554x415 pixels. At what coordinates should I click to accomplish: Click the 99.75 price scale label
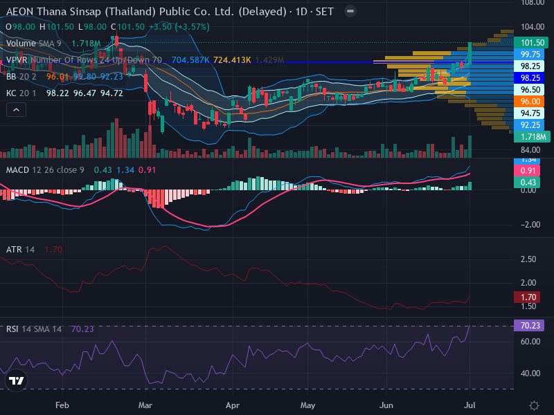[529, 55]
